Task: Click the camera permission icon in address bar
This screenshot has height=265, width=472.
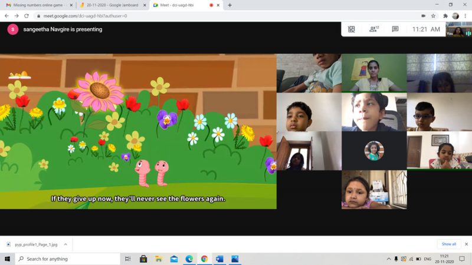Action: pyautogui.click(x=423, y=16)
